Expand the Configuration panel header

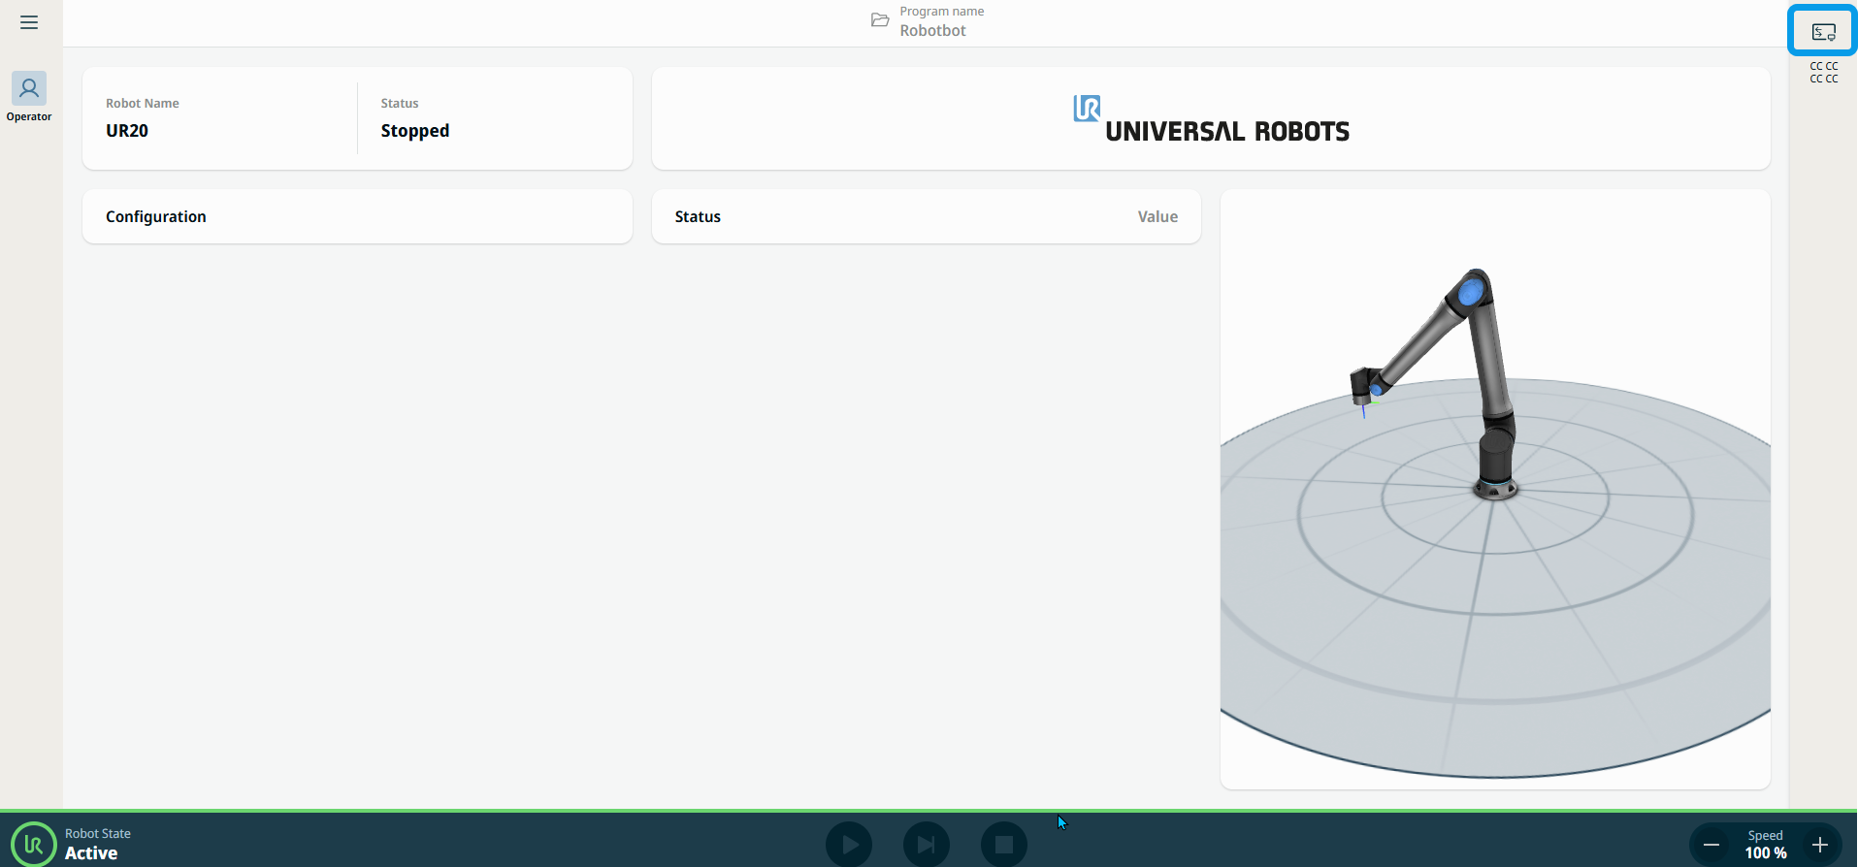[357, 216]
